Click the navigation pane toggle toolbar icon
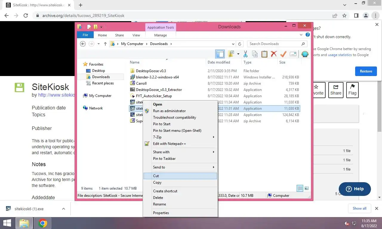This screenshot has height=229, width=382. pyautogui.click(x=220, y=54)
